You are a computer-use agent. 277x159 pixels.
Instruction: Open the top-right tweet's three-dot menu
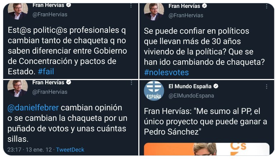pyautogui.click(x=267, y=6)
